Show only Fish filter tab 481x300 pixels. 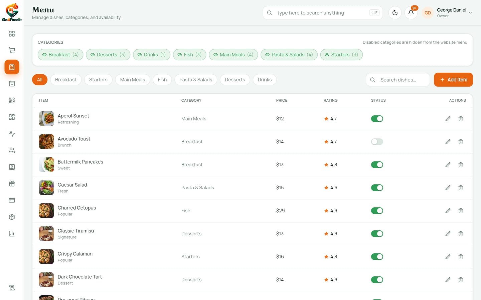tap(162, 80)
